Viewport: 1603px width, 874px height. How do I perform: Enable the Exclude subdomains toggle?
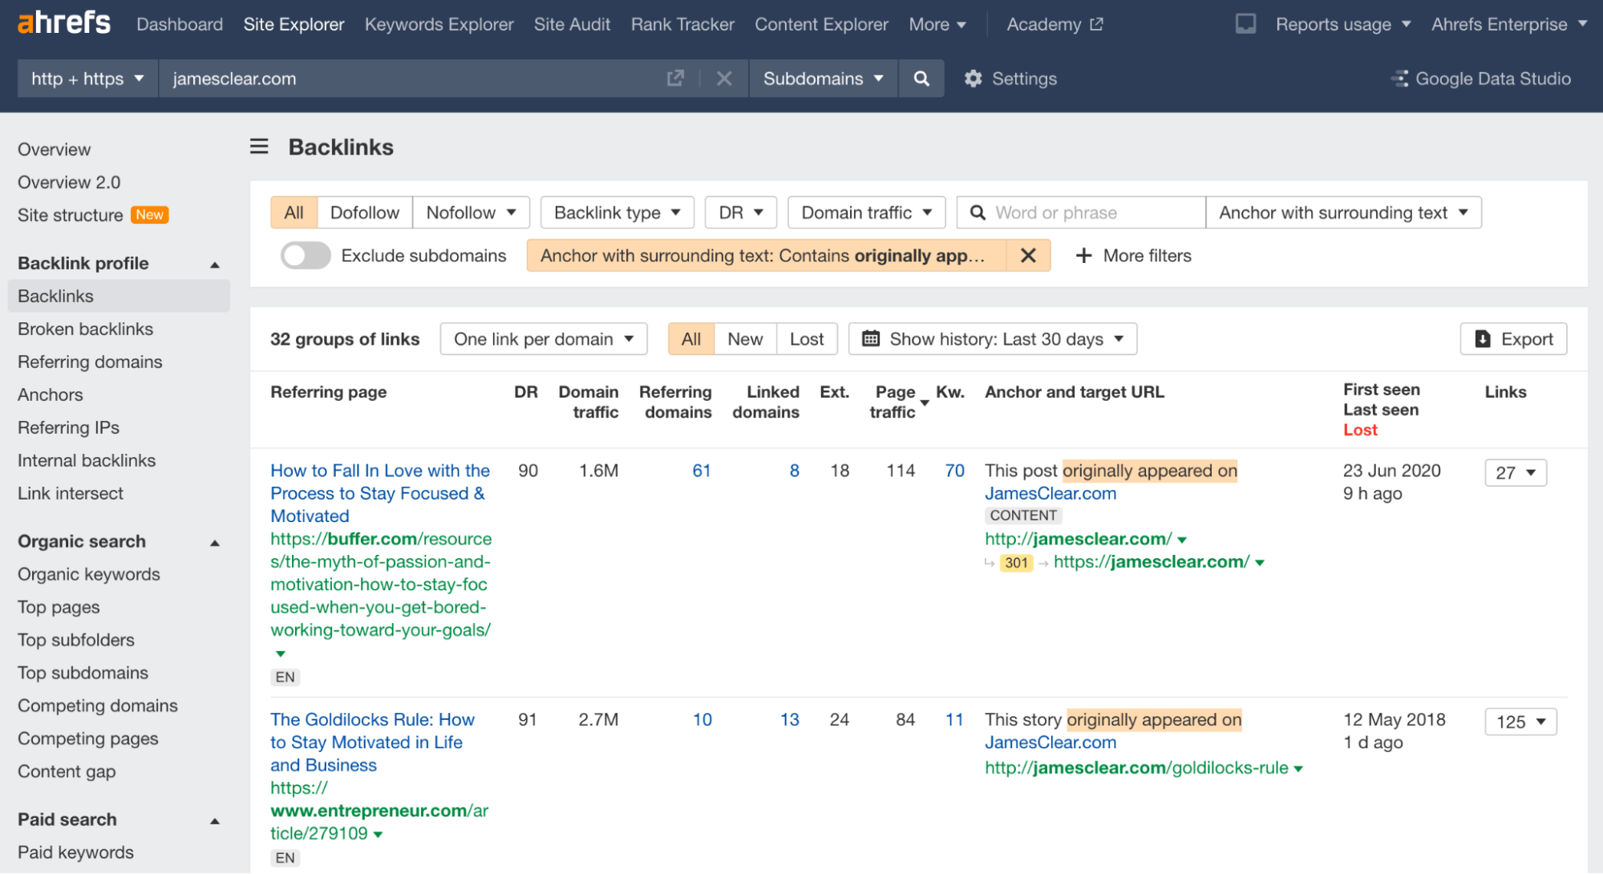pyautogui.click(x=305, y=255)
